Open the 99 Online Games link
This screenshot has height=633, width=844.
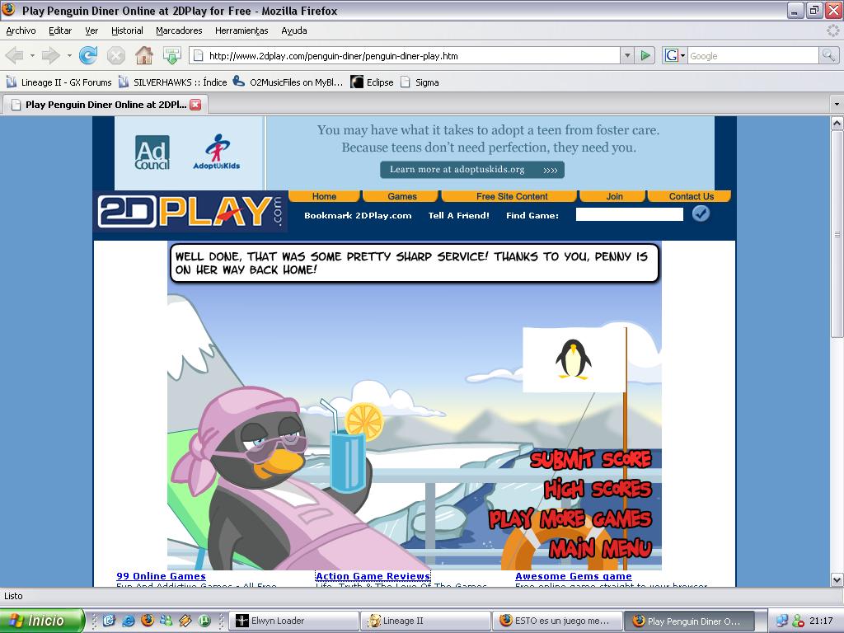161,576
